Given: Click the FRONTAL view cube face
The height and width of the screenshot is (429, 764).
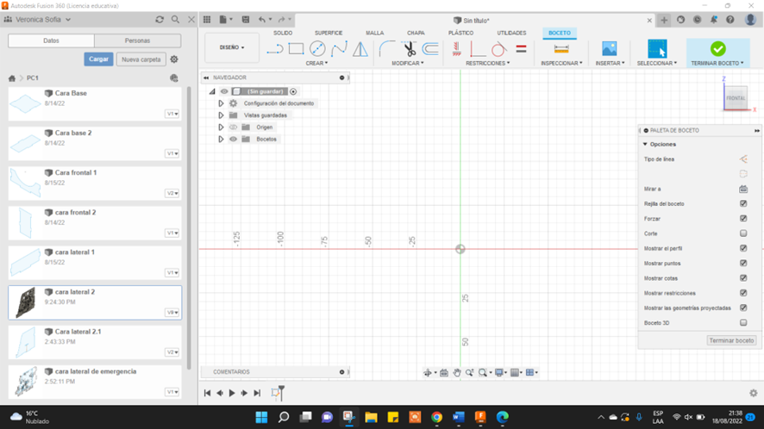Looking at the screenshot, I should coord(736,98).
